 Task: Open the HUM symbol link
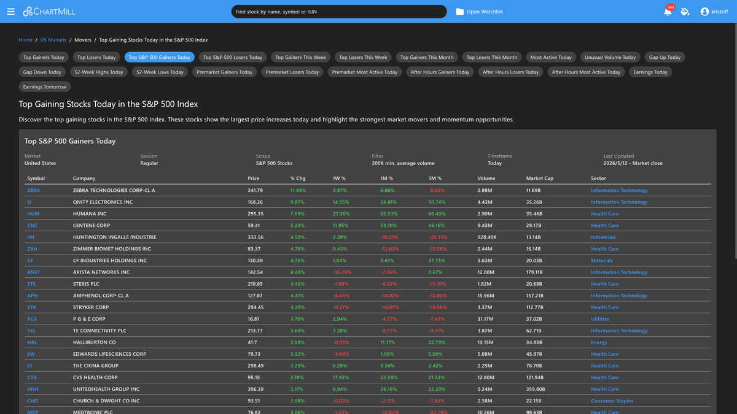(x=33, y=213)
